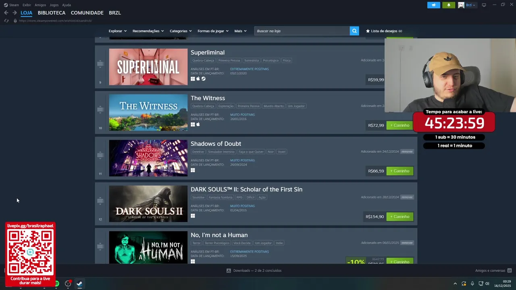The height and width of the screenshot is (290, 516).
Task: Click the microphone icon in system tray
Action: [x=472, y=284]
